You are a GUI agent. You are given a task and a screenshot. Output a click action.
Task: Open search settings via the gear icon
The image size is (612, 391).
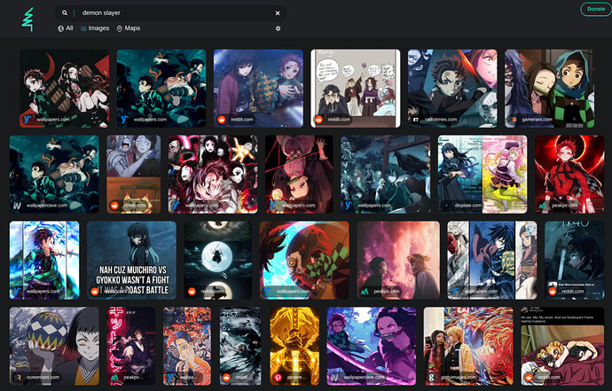point(278,28)
